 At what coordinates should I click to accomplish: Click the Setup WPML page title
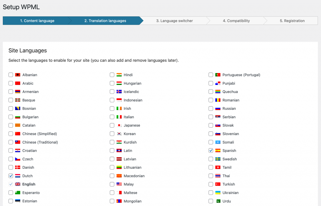pos(21,7)
